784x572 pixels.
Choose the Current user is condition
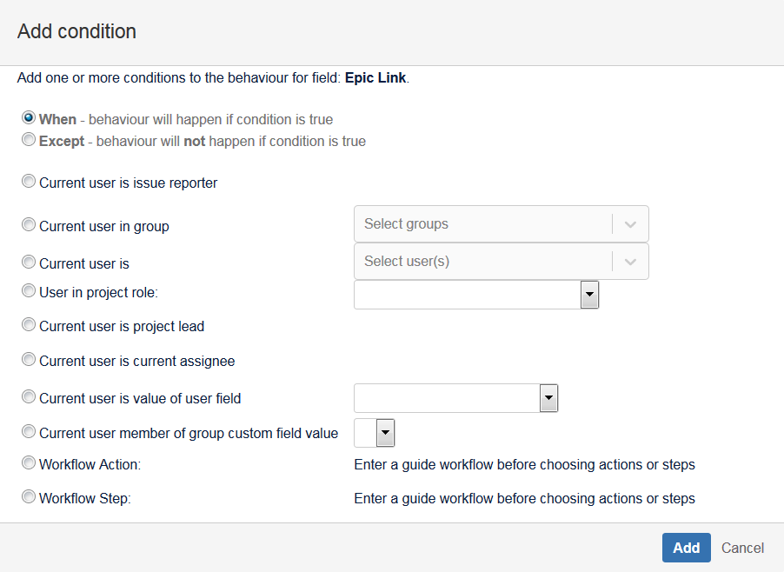pyautogui.click(x=29, y=263)
